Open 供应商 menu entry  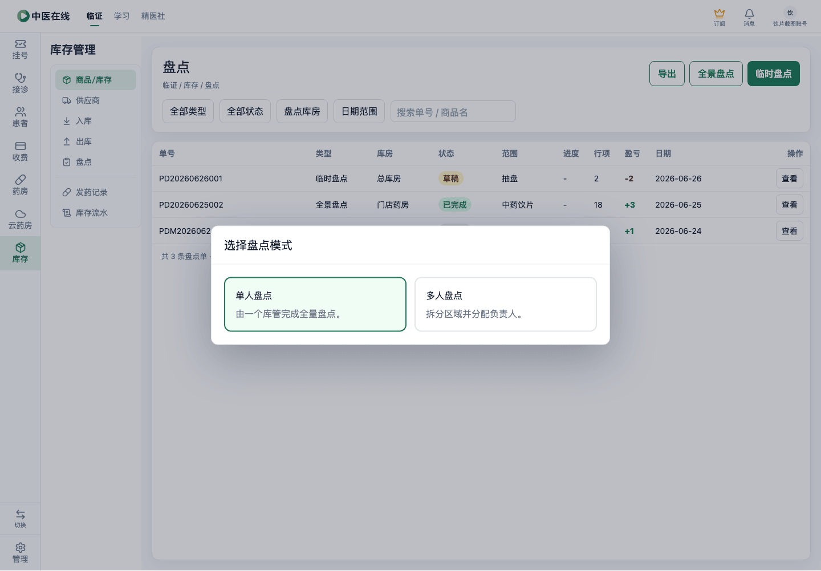(x=96, y=100)
